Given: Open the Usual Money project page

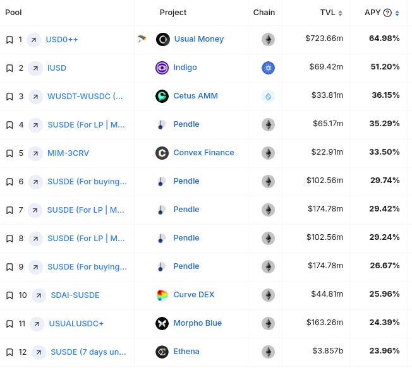Looking at the screenshot, I should point(199,39).
